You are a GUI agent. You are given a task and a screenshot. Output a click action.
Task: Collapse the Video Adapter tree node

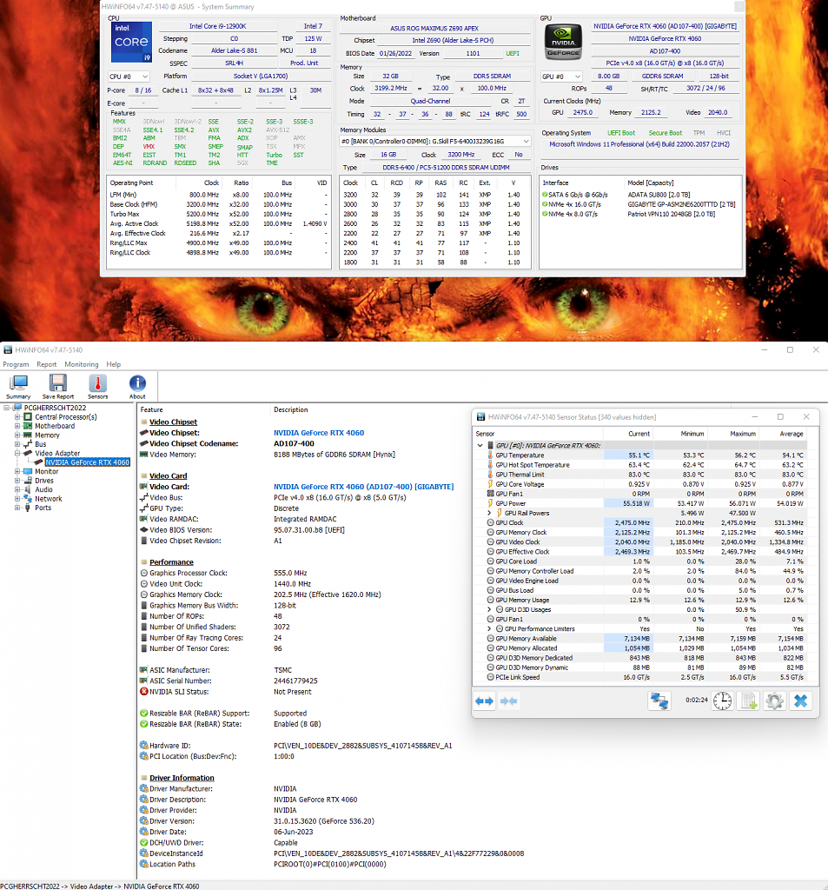(x=17, y=453)
